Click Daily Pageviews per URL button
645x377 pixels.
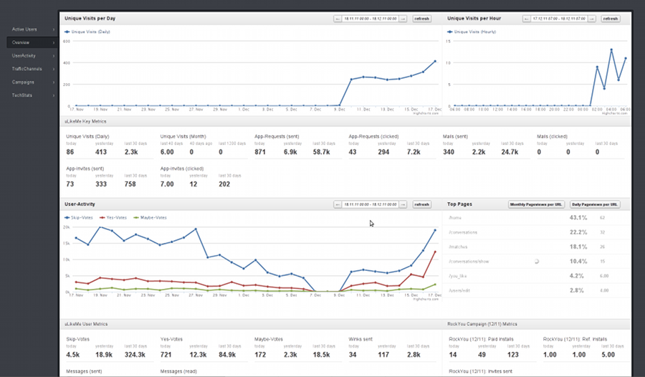point(595,204)
